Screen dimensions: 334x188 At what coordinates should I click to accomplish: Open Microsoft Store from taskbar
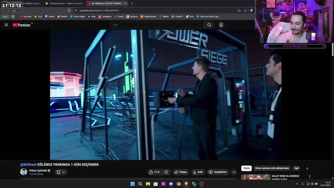[156, 184]
